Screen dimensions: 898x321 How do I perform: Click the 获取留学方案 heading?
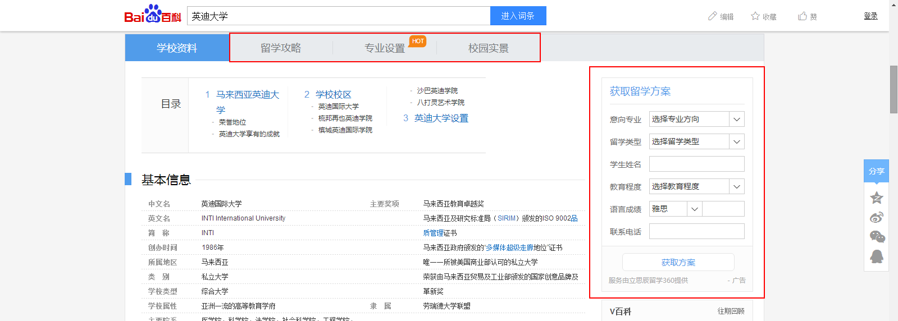[640, 91]
